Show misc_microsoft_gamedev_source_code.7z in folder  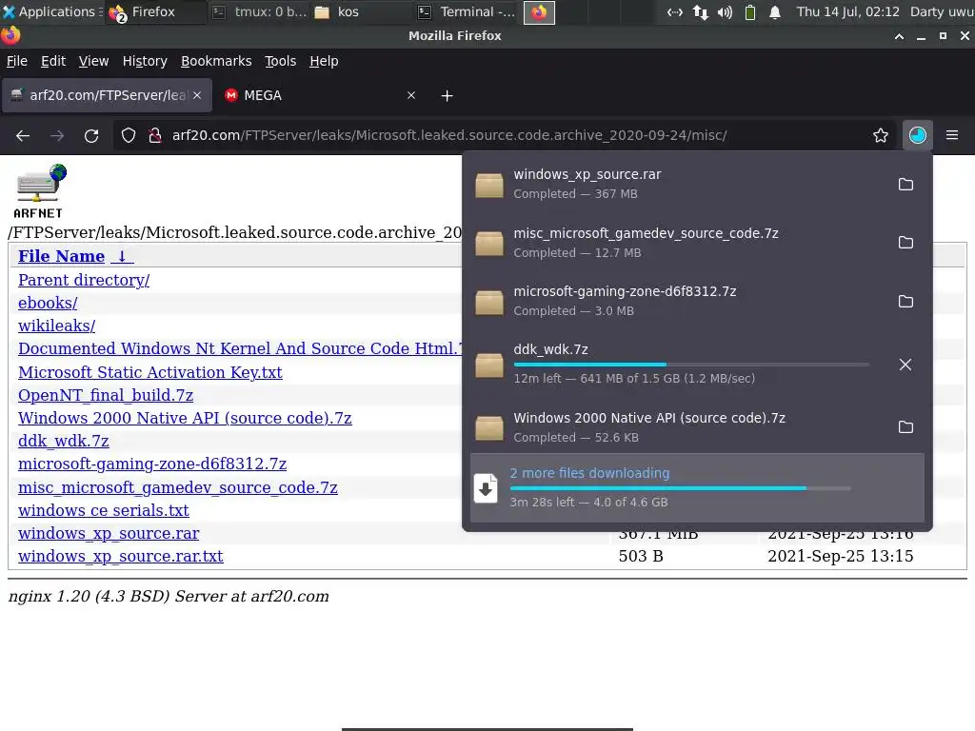tap(905, 243)
